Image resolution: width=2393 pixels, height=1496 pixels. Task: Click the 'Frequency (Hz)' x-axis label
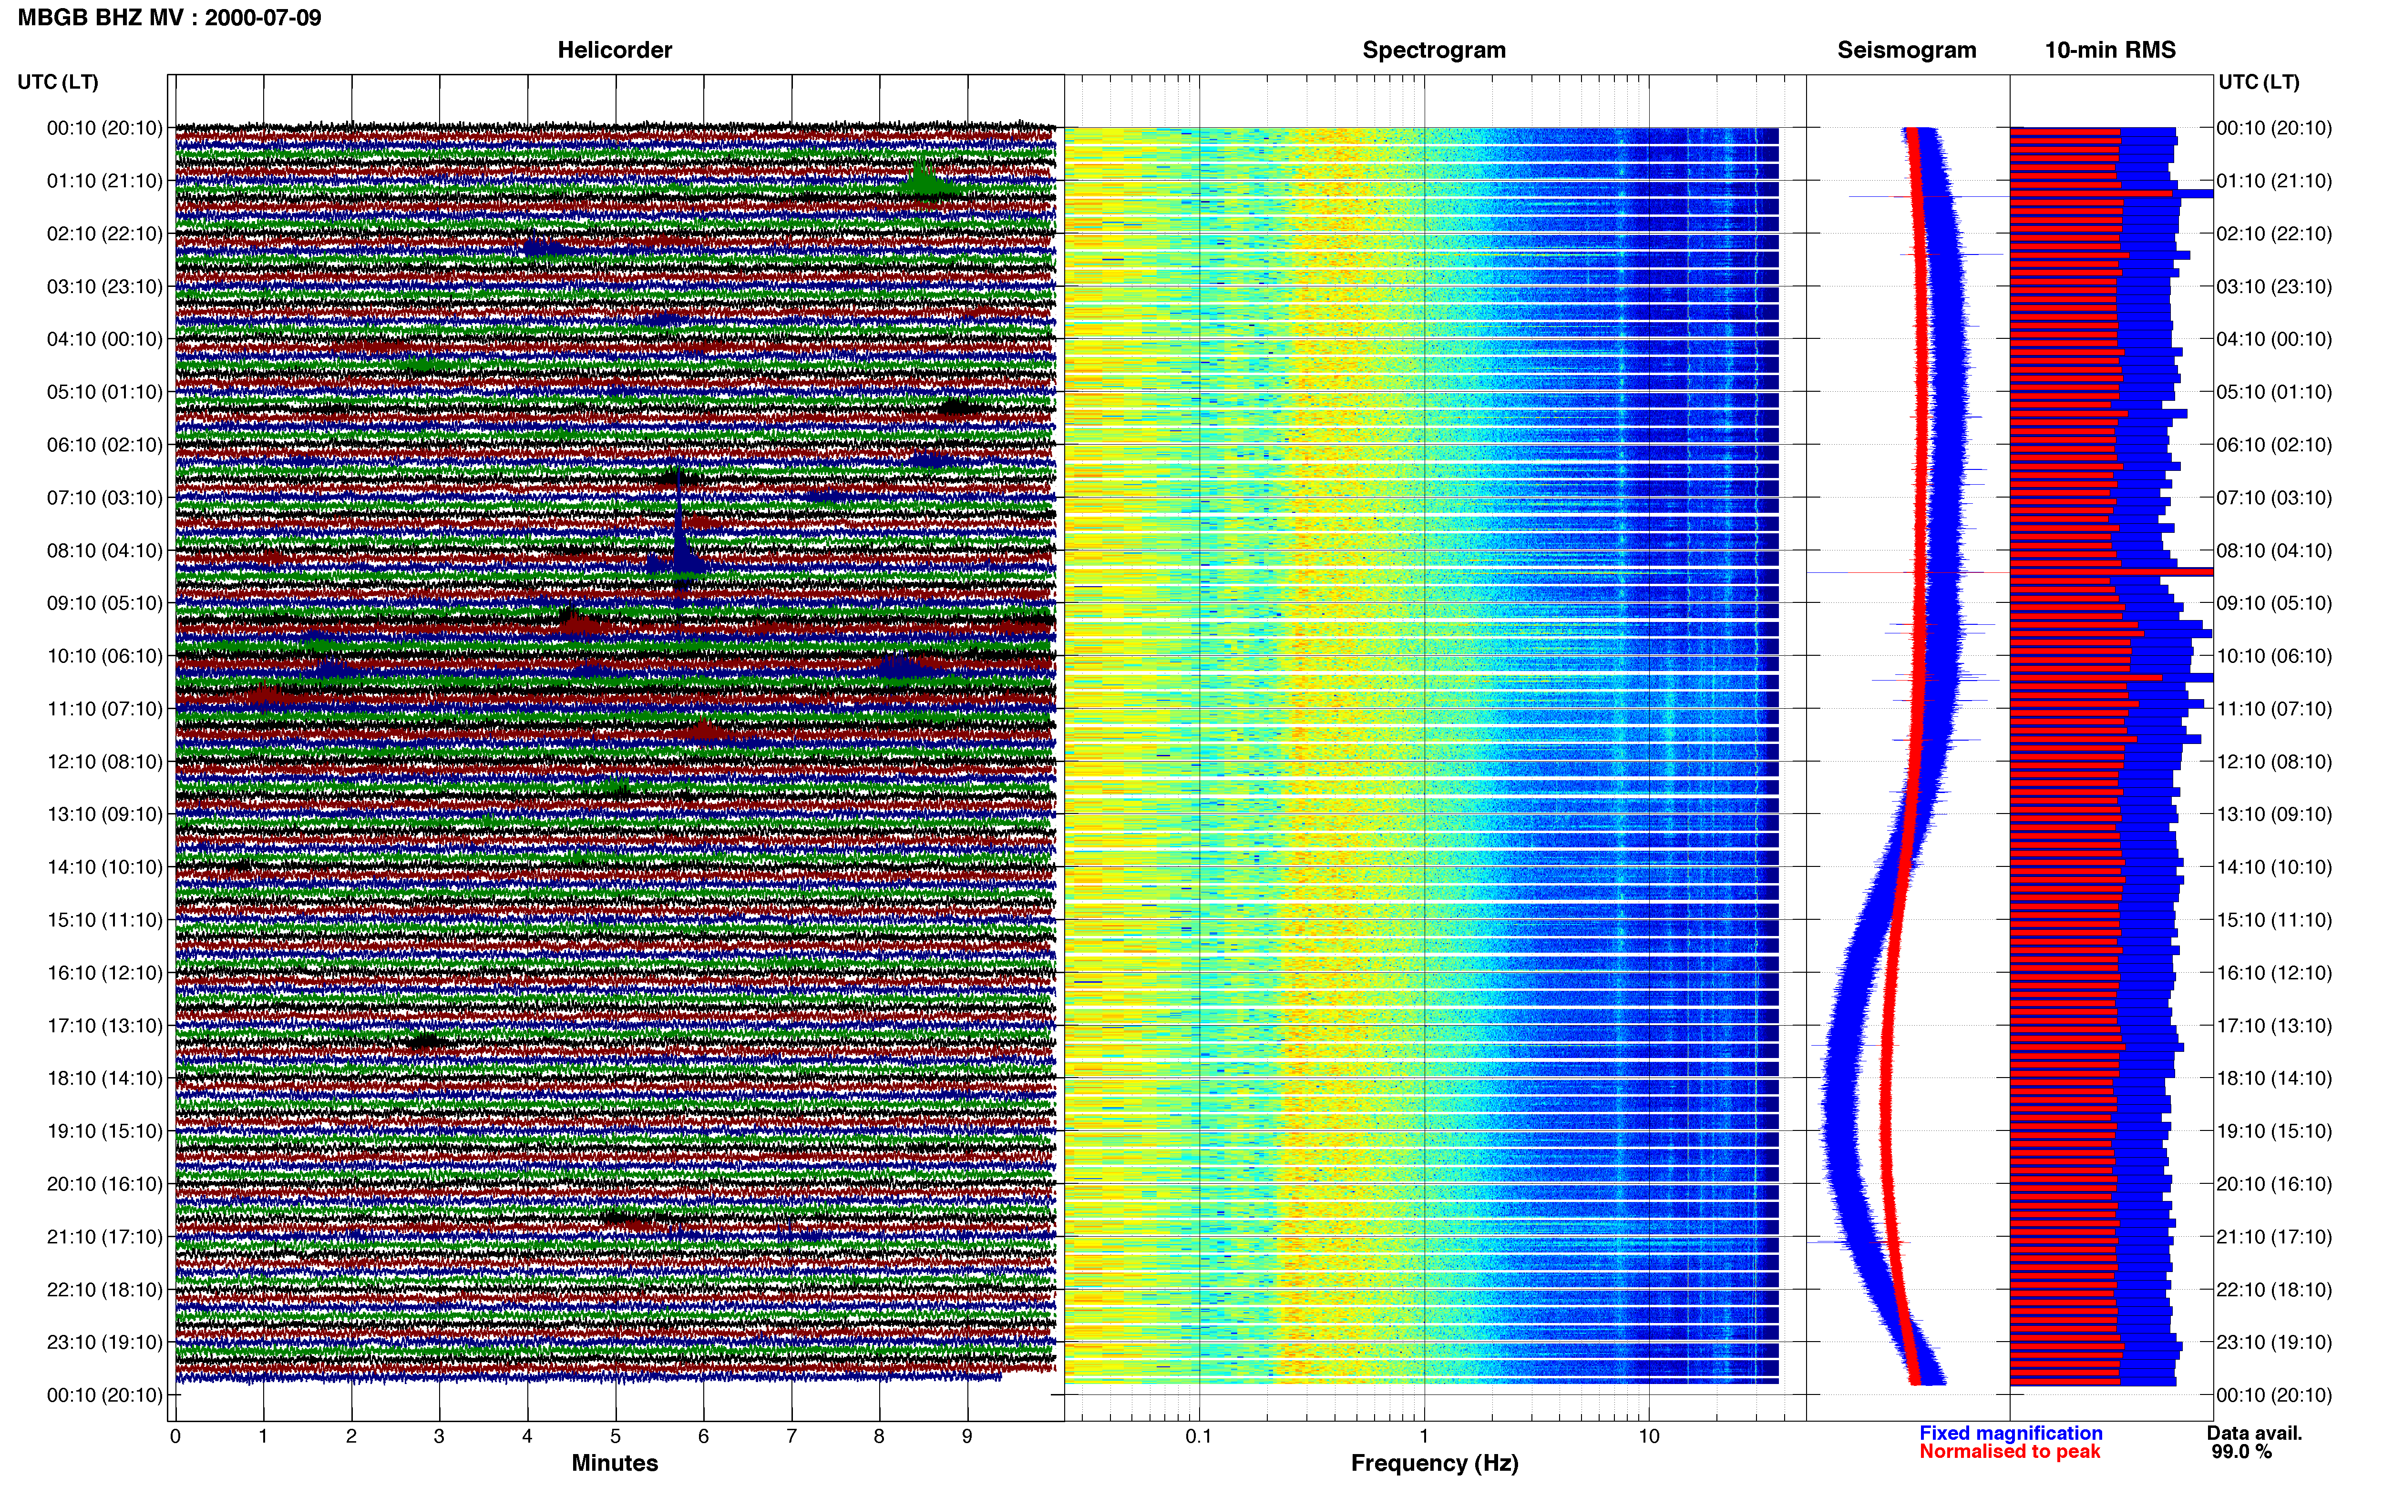click(1434, 1463)
